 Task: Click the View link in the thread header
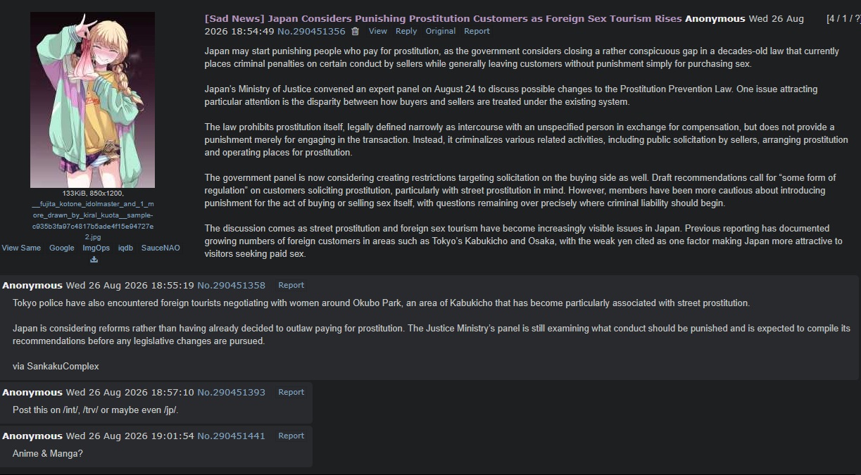(378, 31)
